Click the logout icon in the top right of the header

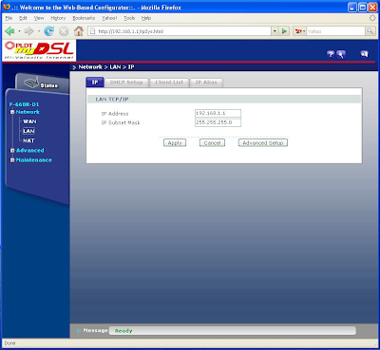click(x=364, y=54)
